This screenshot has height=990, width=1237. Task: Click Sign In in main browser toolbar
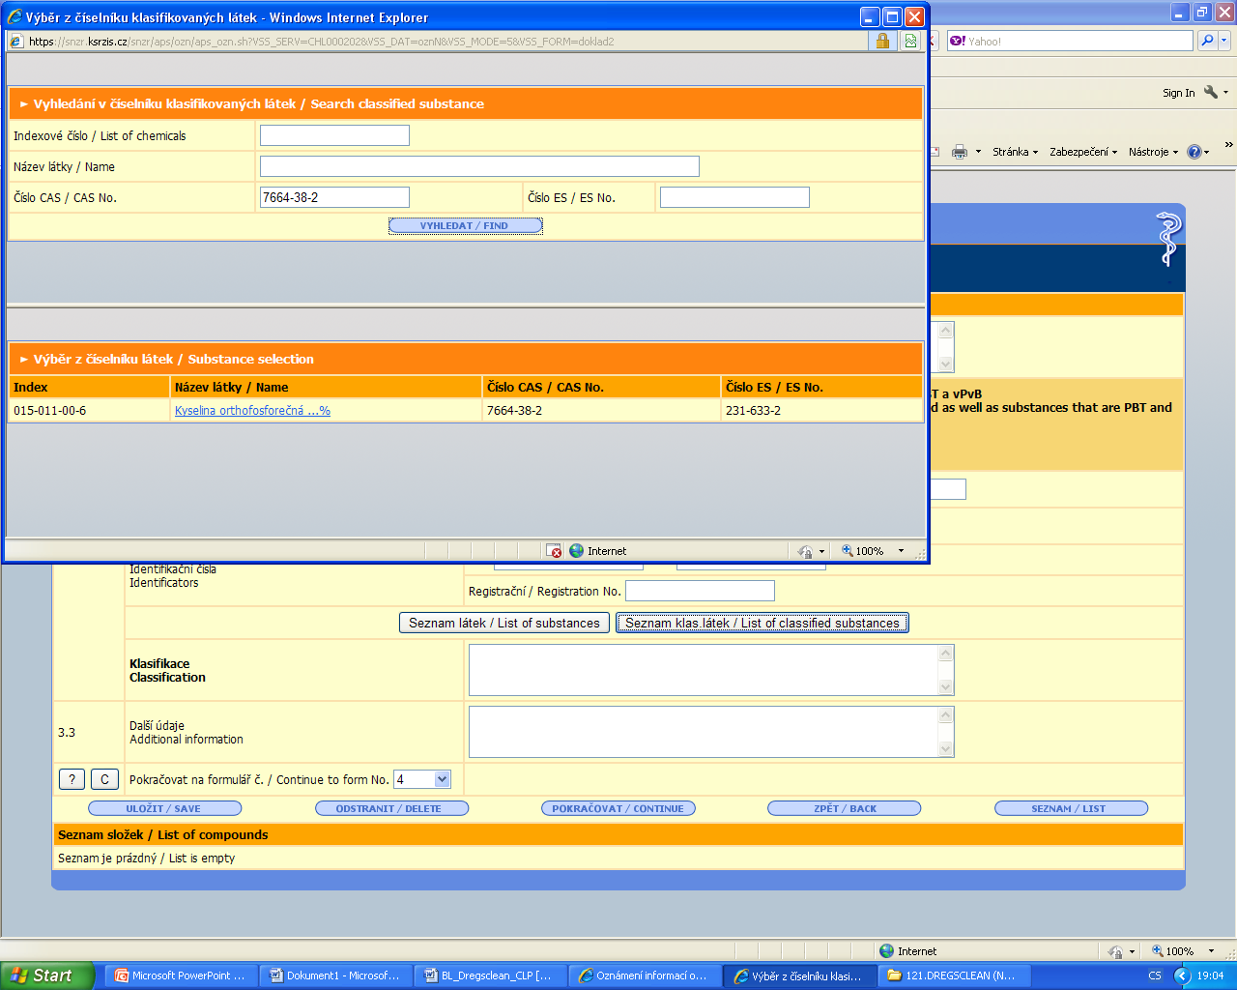click(x=1178, y=93)
